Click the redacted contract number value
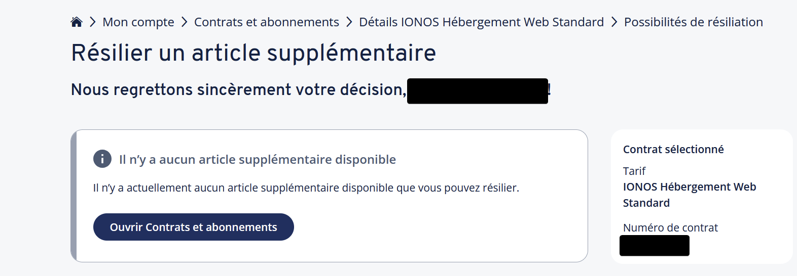Screen dimensions: 797x276 tap(654, 246)
